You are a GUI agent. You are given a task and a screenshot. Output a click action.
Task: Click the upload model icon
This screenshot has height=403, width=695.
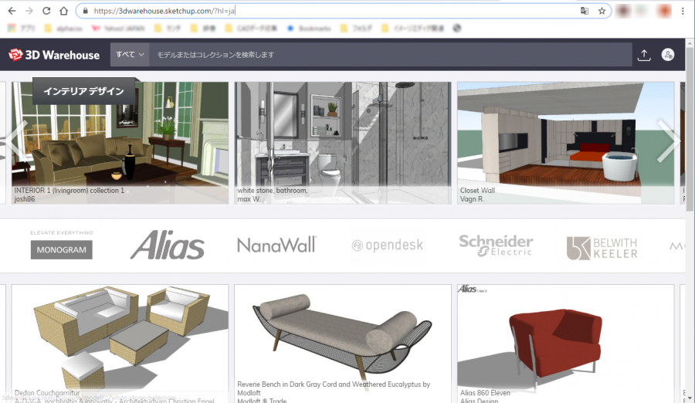tap(644, 55)
